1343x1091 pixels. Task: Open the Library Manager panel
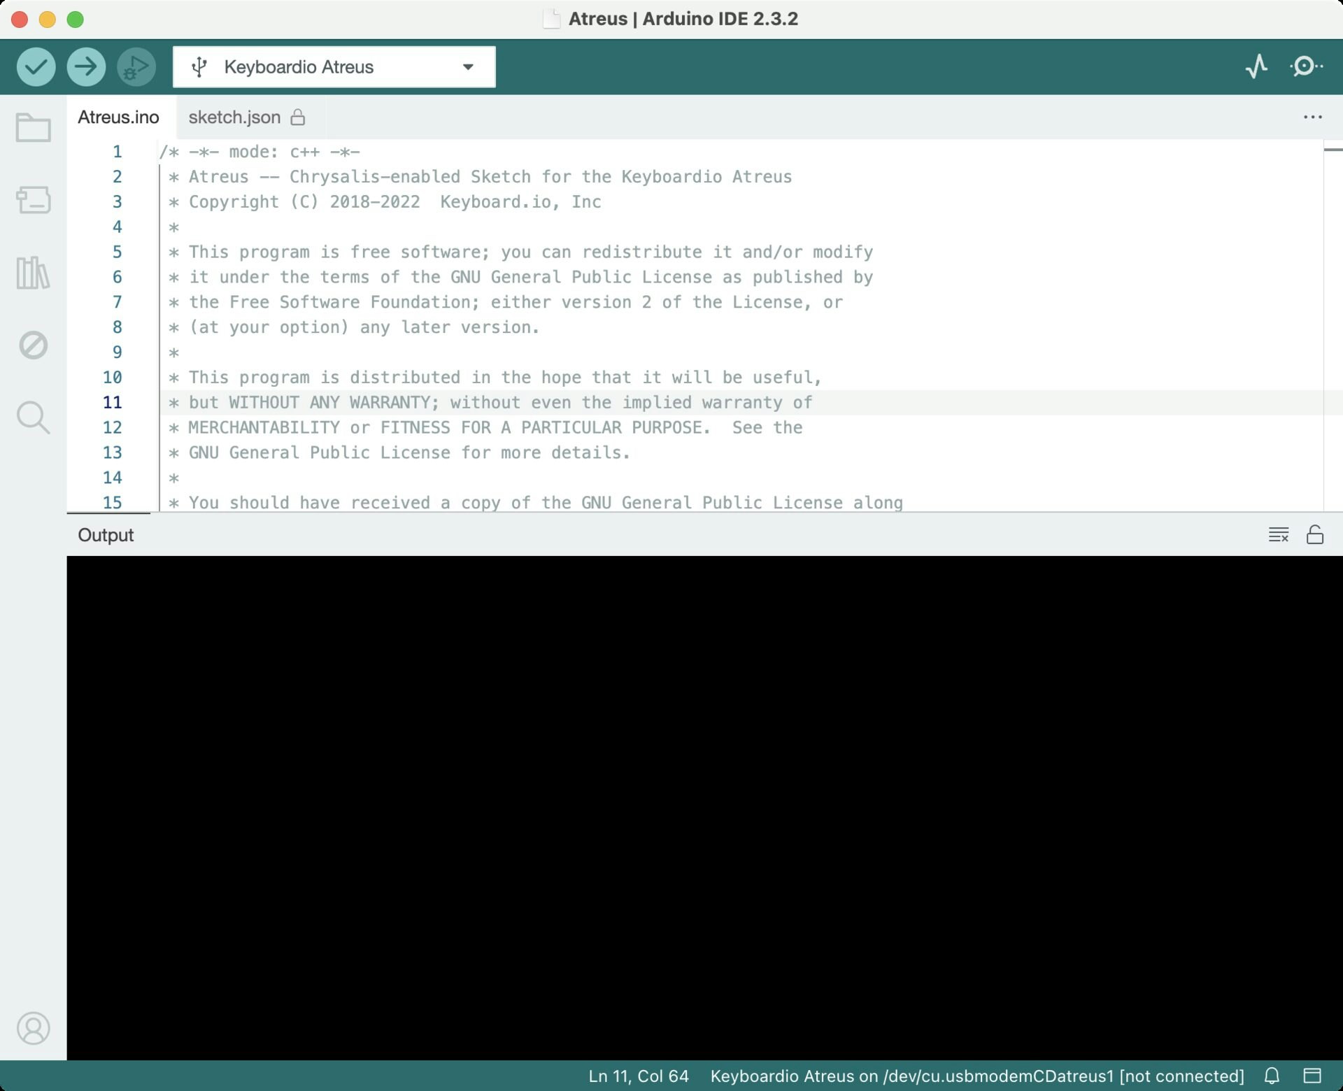click(x=34, y=273)
